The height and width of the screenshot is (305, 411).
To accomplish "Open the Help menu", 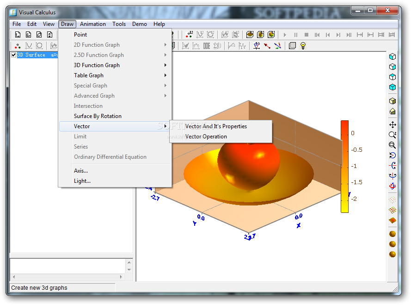I will (159, 24).
